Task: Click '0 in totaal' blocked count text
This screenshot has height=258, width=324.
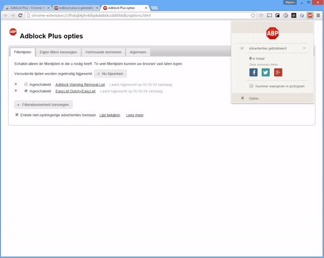Action: click(257, 59)
